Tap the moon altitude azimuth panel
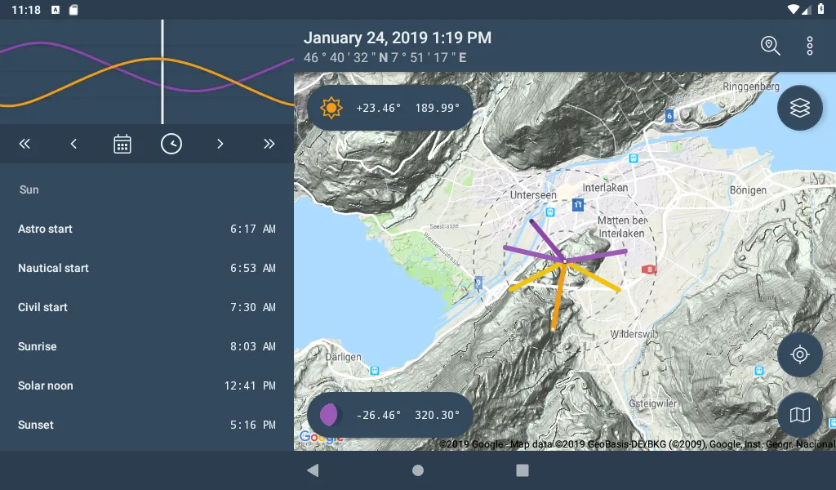836x490 pixels. click(x=390, y=415)
